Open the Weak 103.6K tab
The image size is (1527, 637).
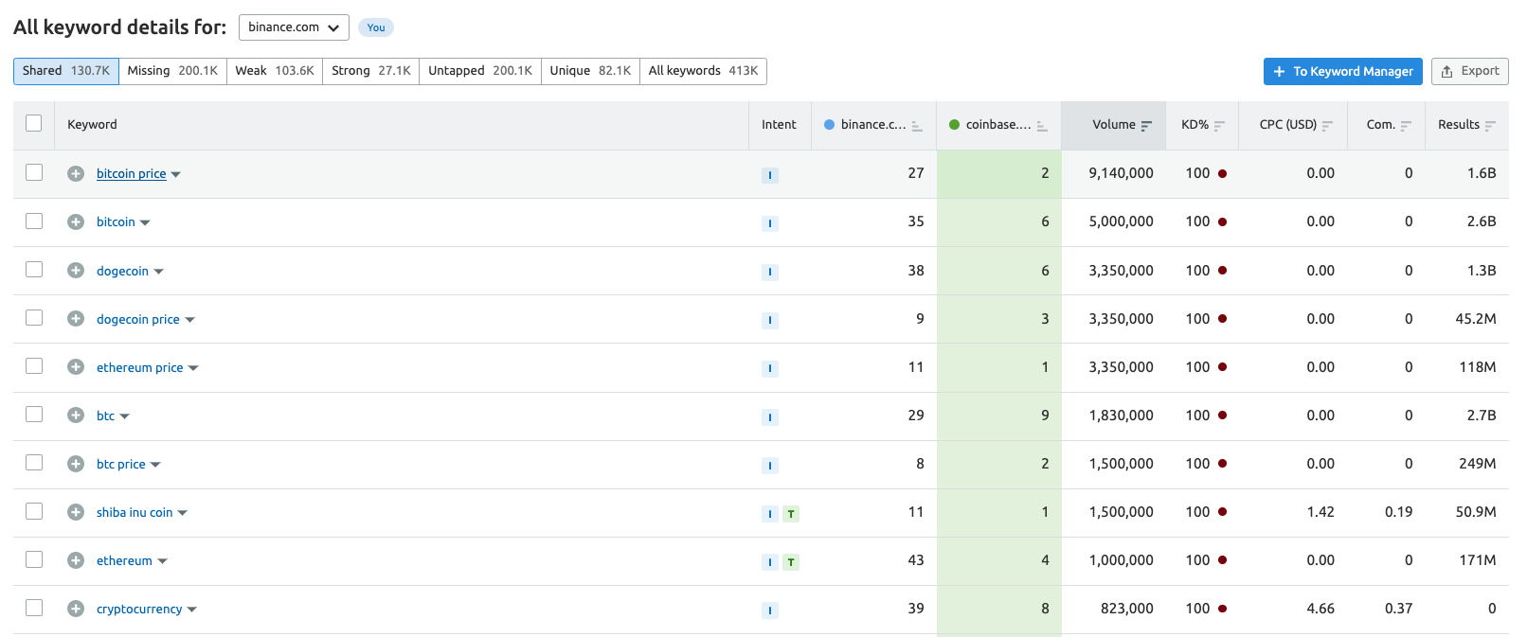[x=275, y=71]
